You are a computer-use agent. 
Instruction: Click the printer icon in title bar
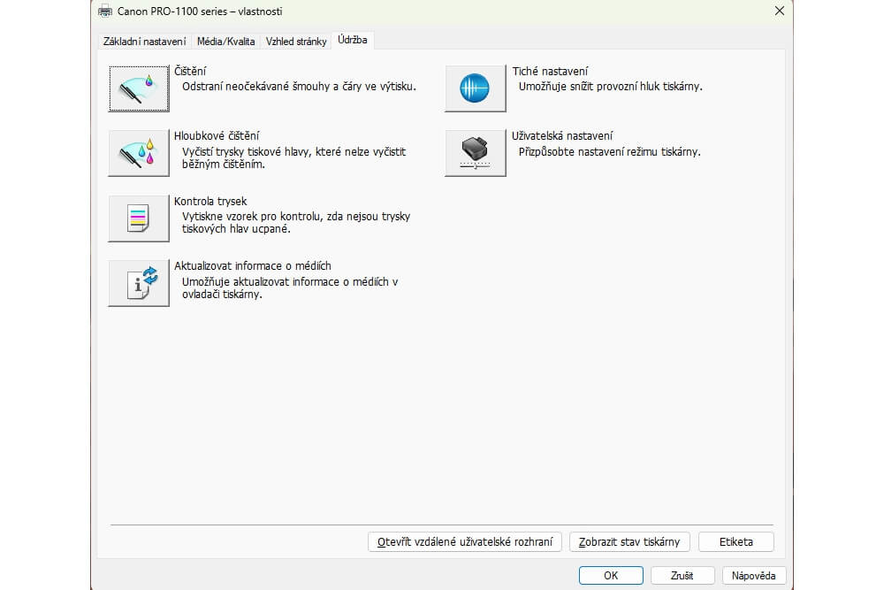[x=105, y=11]
